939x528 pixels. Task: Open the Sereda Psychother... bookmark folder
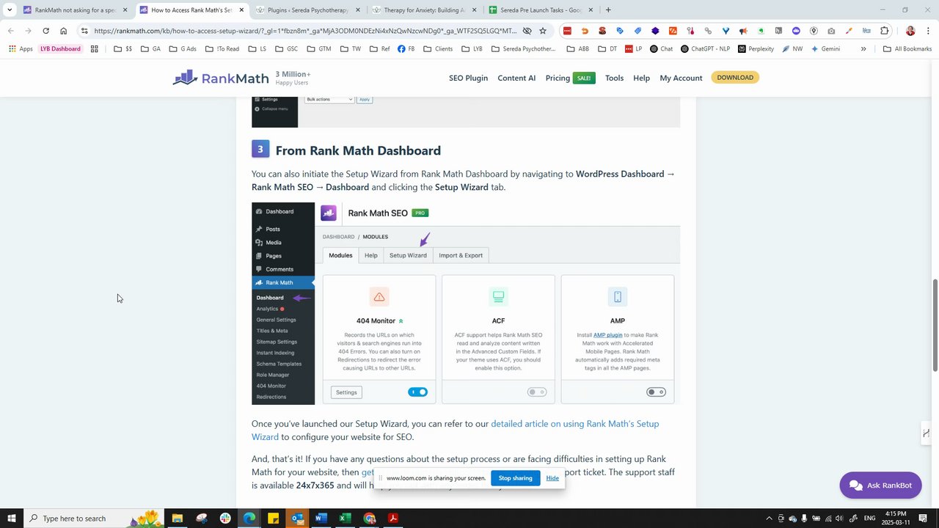[x=524, y=49]
